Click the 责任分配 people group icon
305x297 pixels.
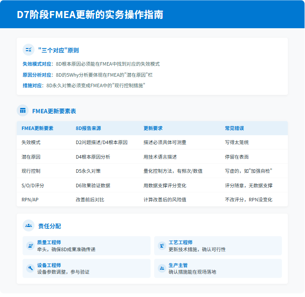29,226
